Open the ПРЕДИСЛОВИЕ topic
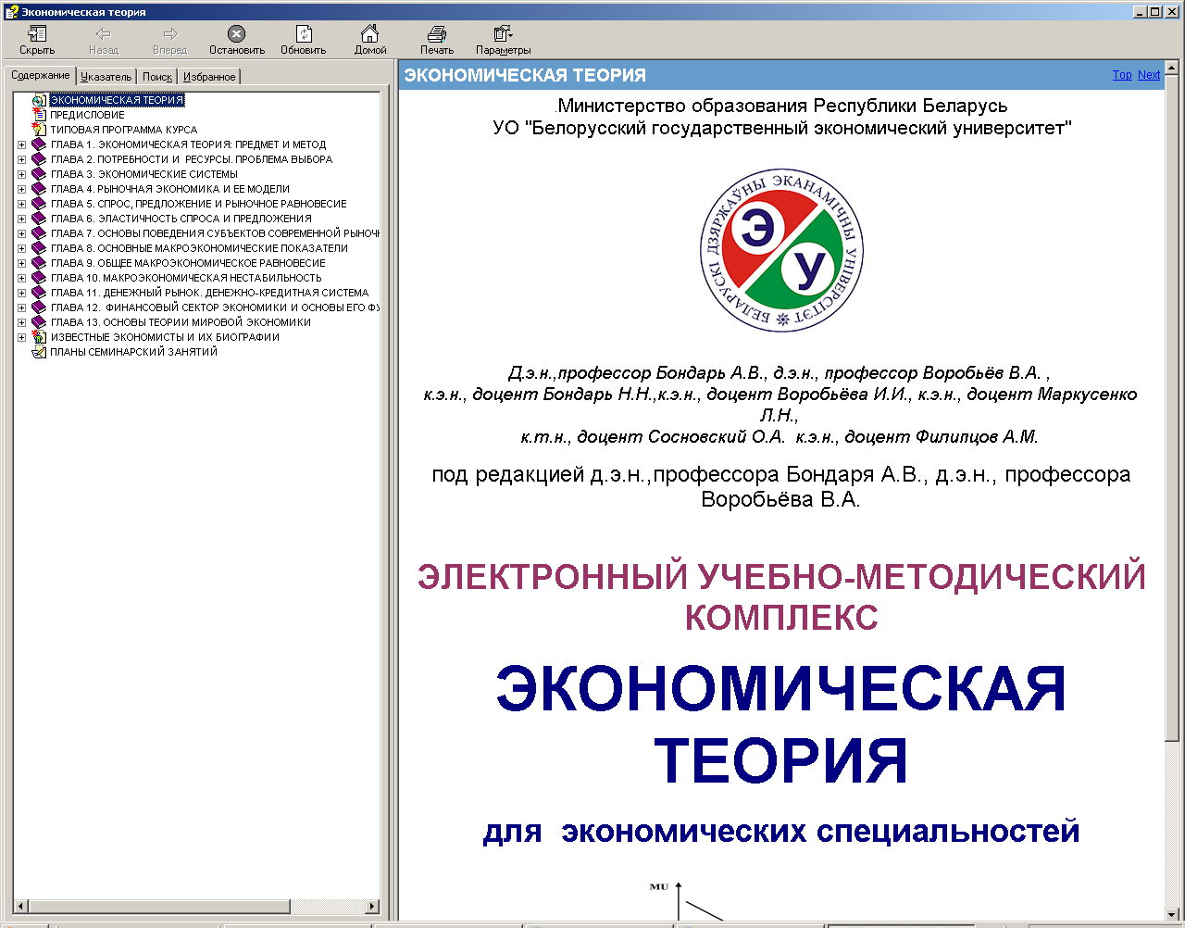Viewport: 1185px width, 928px height. [x=88, y=115]
